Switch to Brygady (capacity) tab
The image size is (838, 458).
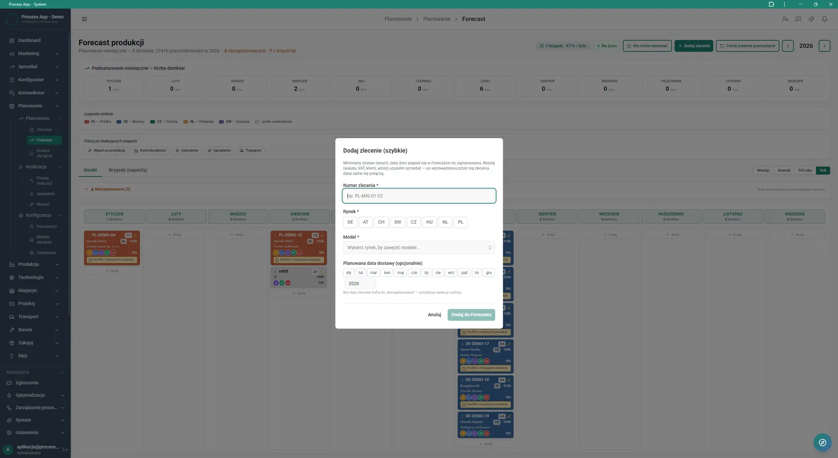pyautogui.click(x=128, y=170)
